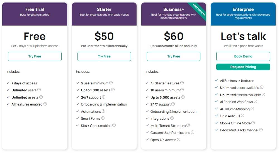Click help icon next to Custom User Permissions
This screenshot has height=153, width=279.
pyautogui.click(x=193, y=132)
